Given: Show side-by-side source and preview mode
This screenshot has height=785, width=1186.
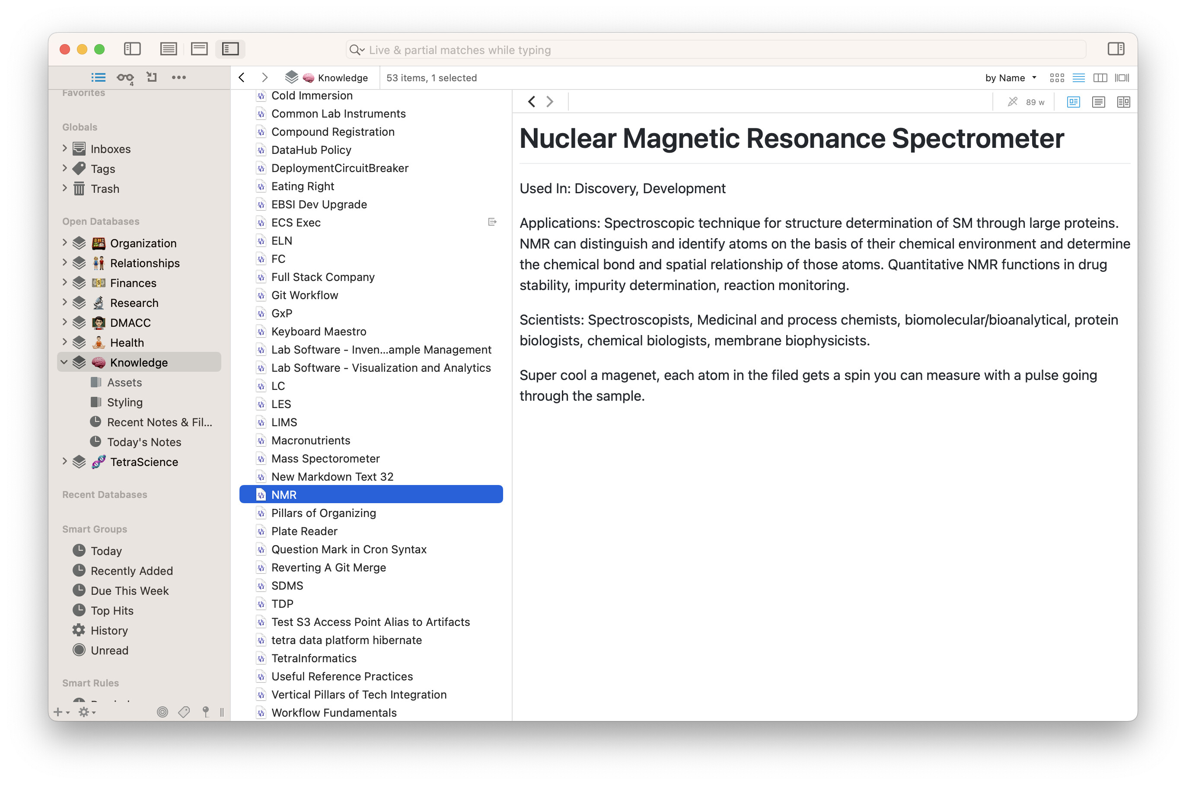Looking at the screenshot, I should [x=1123, y=102].
